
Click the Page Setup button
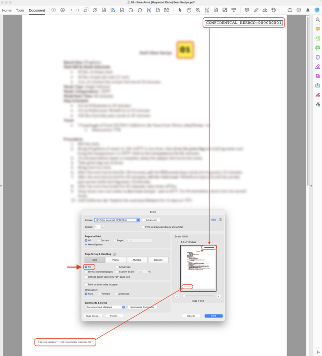(x=93, y=316)
